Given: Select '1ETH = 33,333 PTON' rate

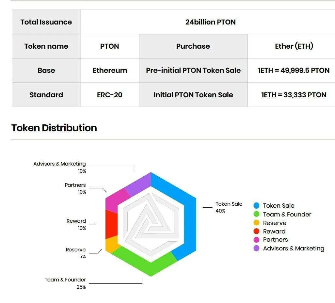Looking at the screenshot, I should tap(294, 95).
